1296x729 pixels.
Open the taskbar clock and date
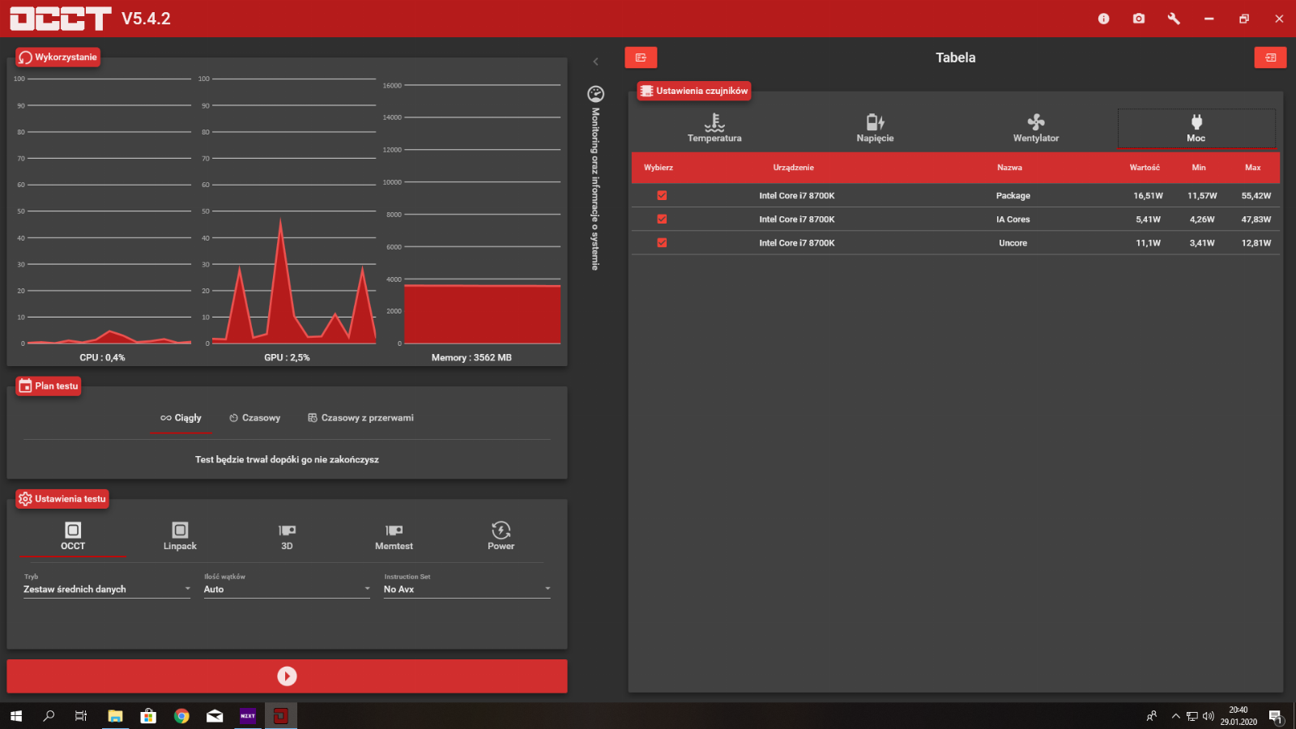[x=1238, y=716]
